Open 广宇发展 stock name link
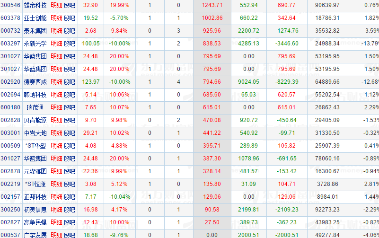The image size is (379, 238). pyautogui.click(x=35, y=235)
